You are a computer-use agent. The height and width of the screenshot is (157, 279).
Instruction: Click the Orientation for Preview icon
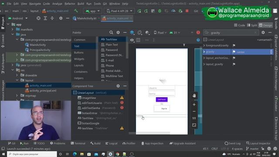click(x=140, y=33)
